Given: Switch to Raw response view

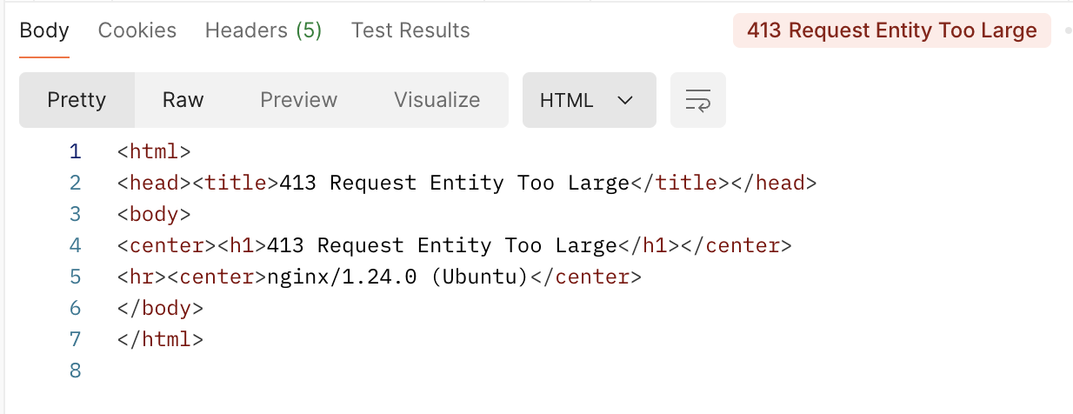Looking at the screenshot, I should (183, 100).
